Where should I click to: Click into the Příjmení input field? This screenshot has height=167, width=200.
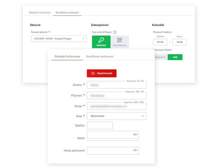(x=116, y=96)
